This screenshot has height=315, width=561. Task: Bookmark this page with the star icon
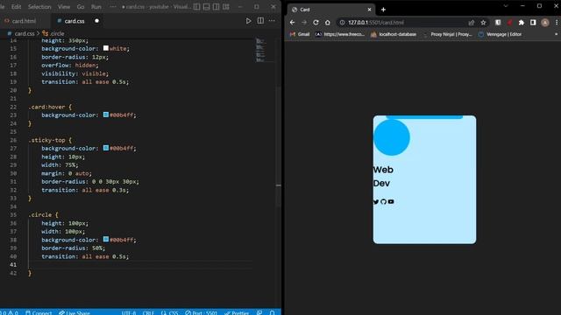(483, 22)
